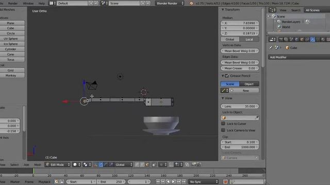This screenshot has width=330, height=185.
Task: Toggle proportional editing in 3D header
Action: click(163, 164)
